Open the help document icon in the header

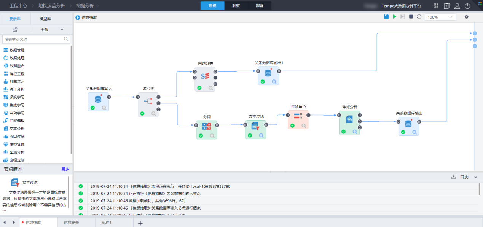point(447,6)
